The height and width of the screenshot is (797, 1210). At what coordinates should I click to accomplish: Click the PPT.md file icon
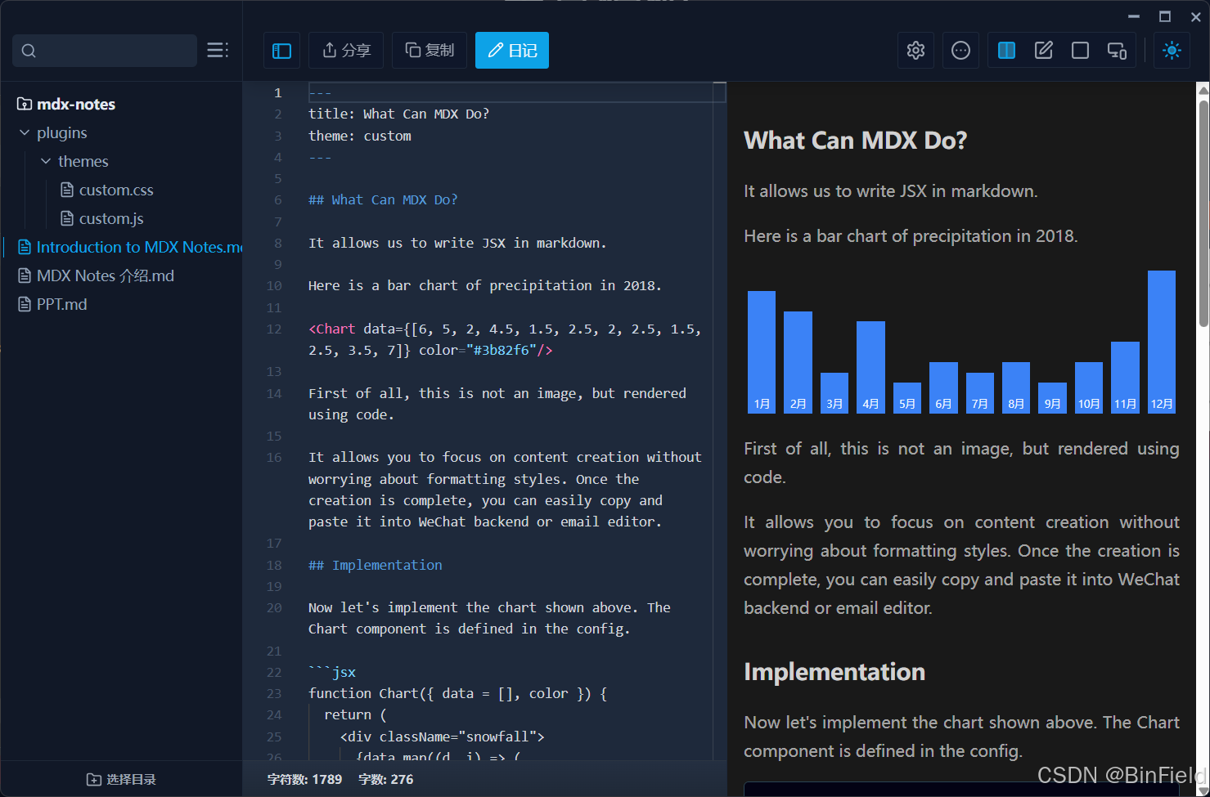pos(25,304)
